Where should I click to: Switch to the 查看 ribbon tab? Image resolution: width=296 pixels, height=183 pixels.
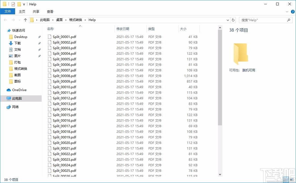[50, 11]
